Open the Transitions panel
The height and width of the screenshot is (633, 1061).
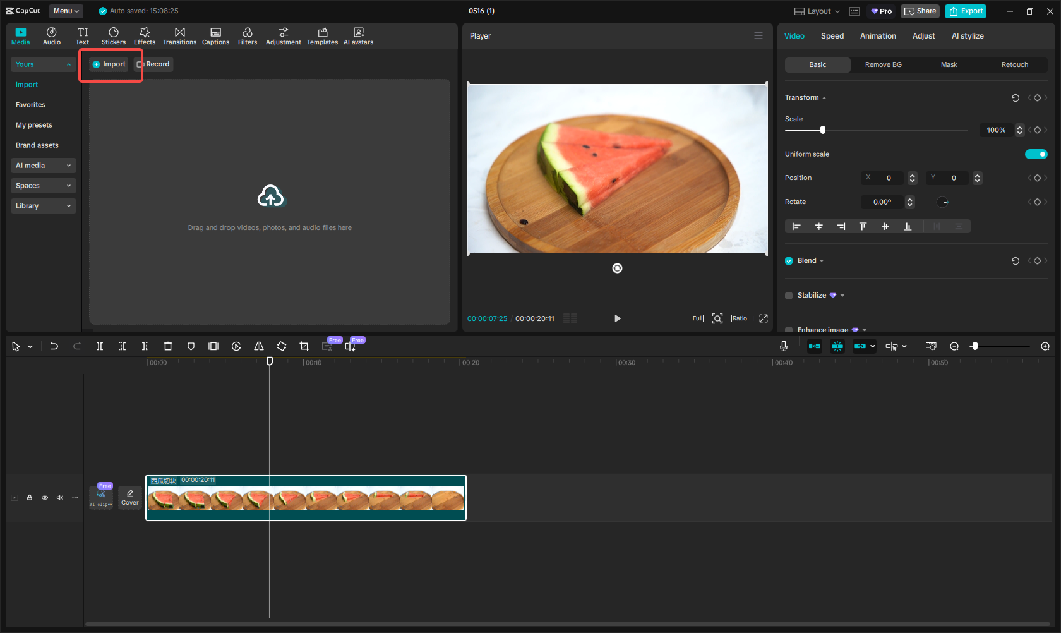(179, 36)
